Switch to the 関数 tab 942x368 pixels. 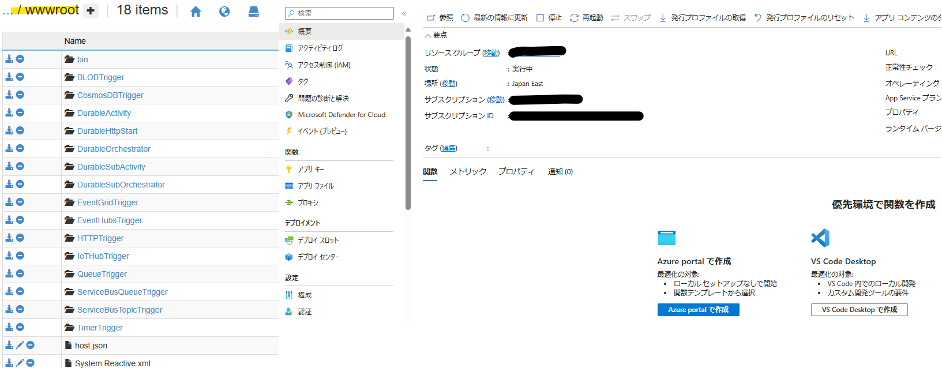point(430,172)
